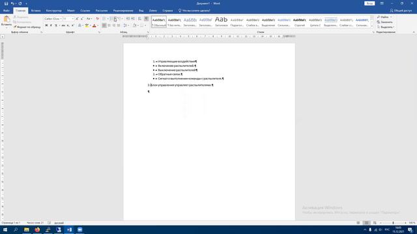Open the Change Case (Aa) dropdown
The image size is (417, 234).
89,19
